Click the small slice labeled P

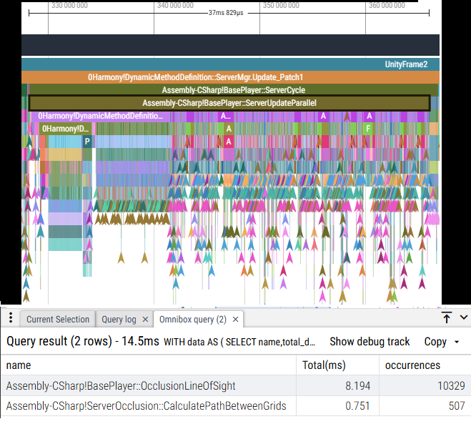[87, 142]
